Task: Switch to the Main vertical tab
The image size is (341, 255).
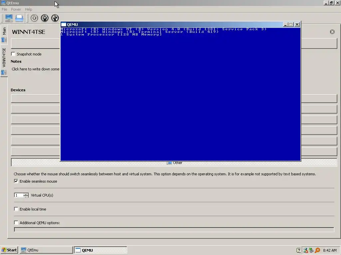Action: tap(4, 34)
